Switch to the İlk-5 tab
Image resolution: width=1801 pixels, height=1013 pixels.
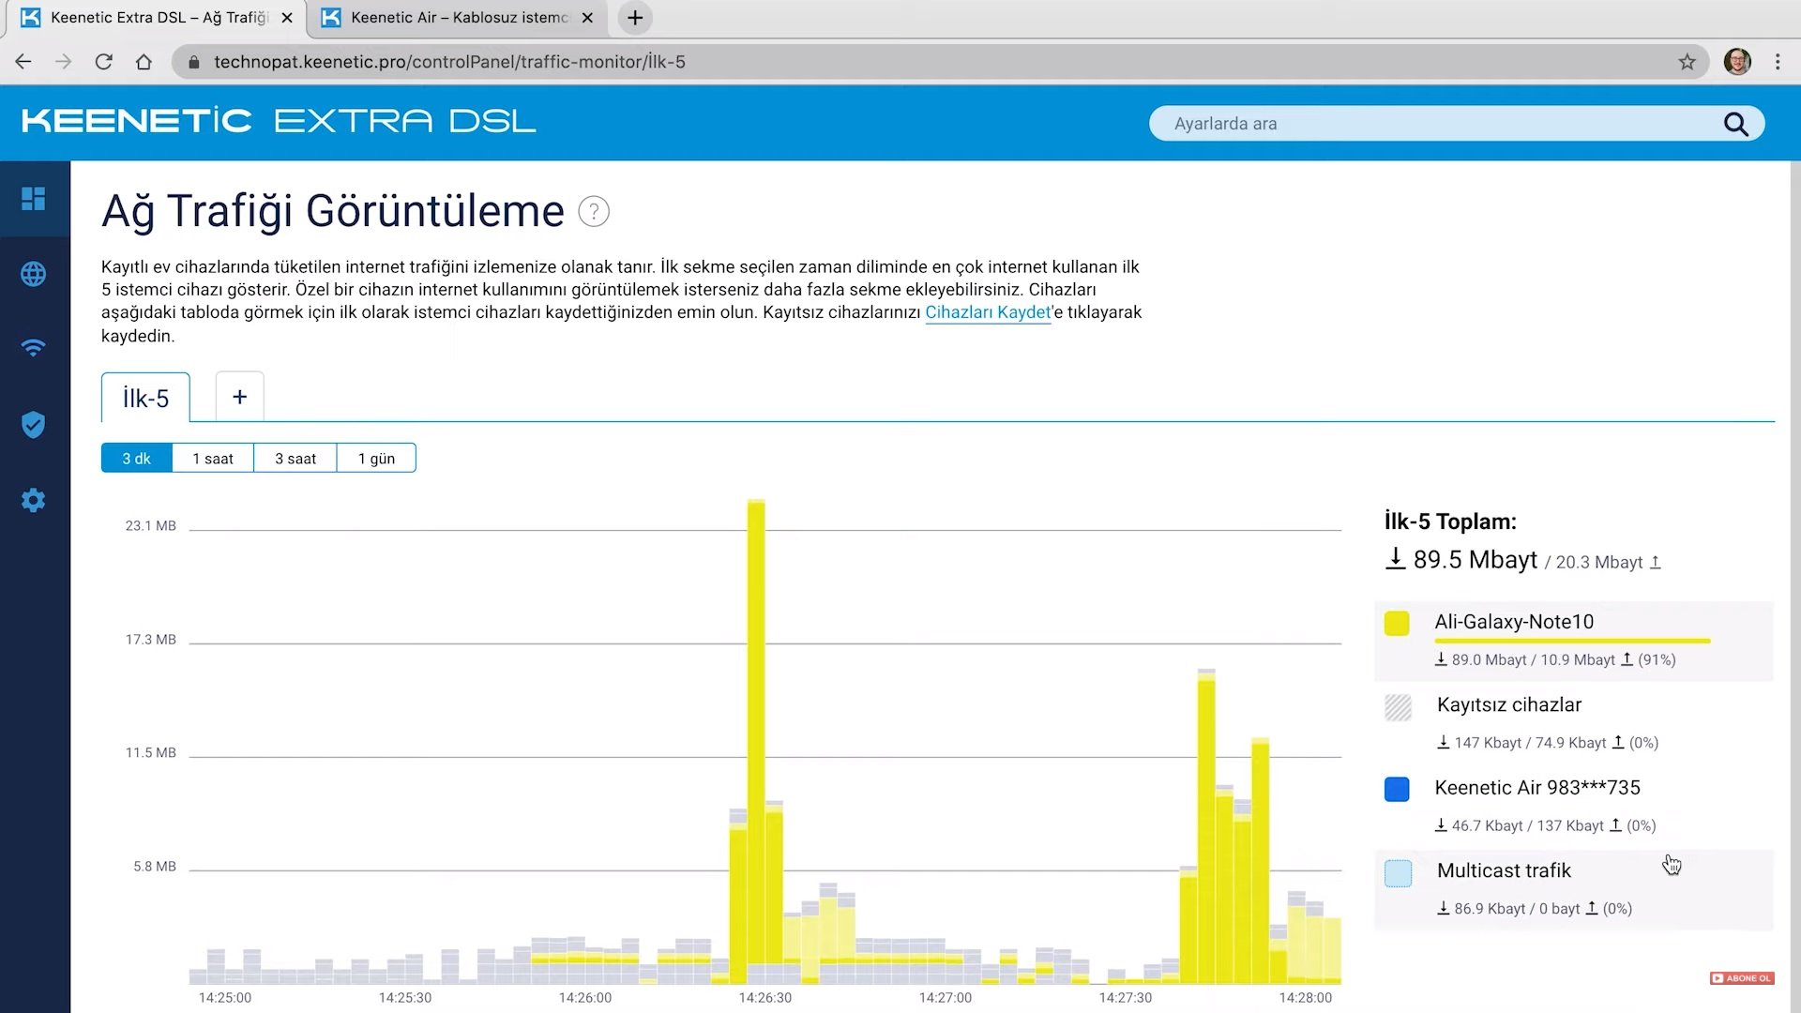click(145, 399)
